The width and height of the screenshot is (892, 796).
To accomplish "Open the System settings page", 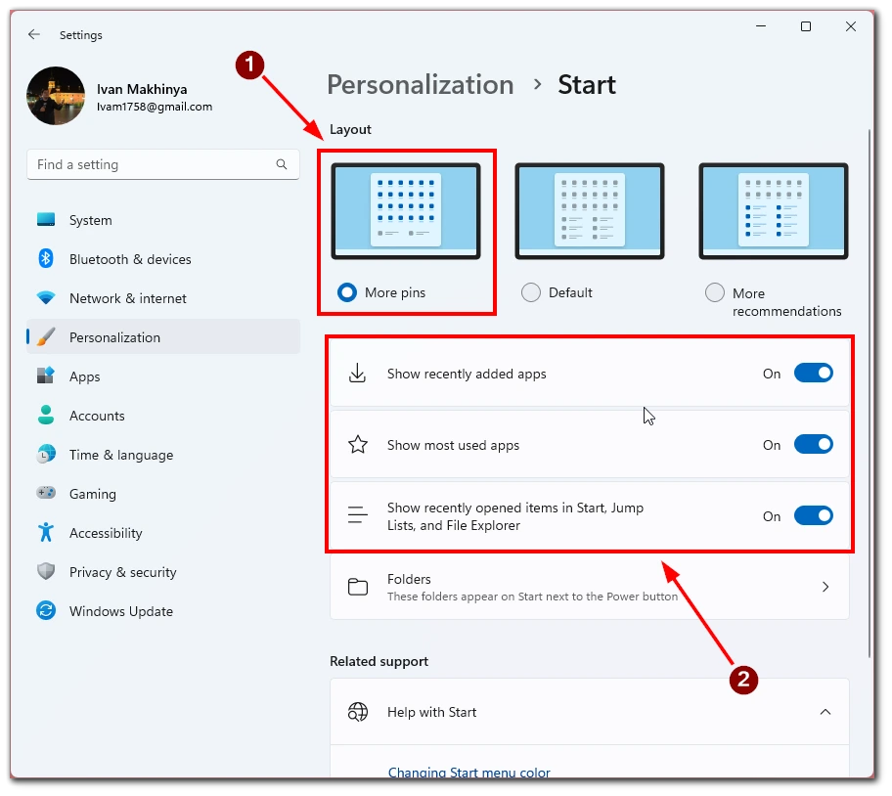I will 163,220.
